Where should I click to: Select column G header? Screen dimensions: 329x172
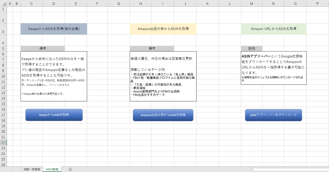click(x=119, y=3)
